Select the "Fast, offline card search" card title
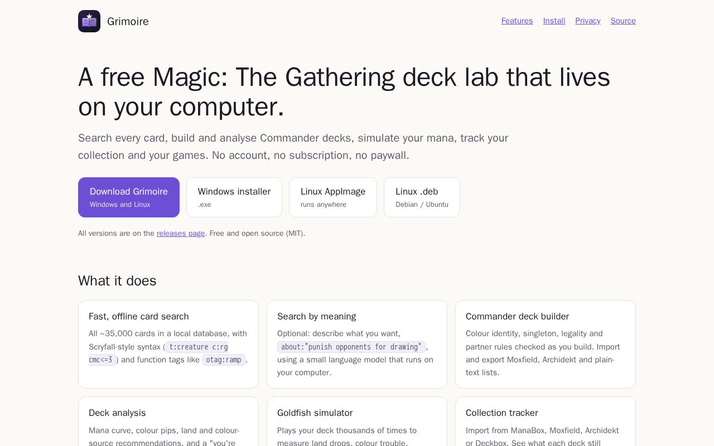The width and height of the screenshot is (714, 446). click(x=139, y=316)
